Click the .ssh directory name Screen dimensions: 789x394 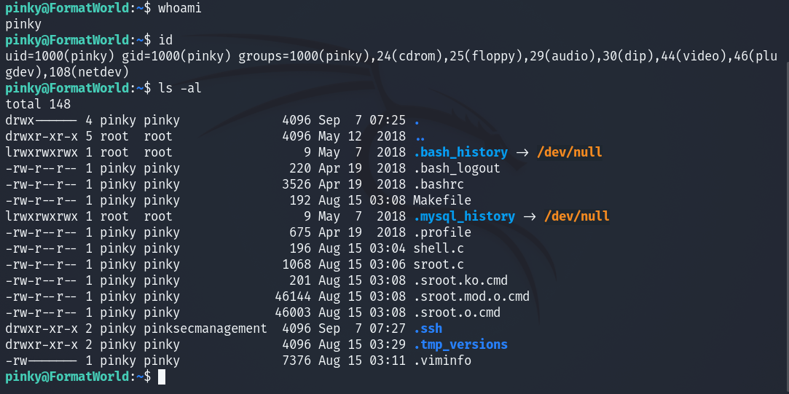click(428, 328)
